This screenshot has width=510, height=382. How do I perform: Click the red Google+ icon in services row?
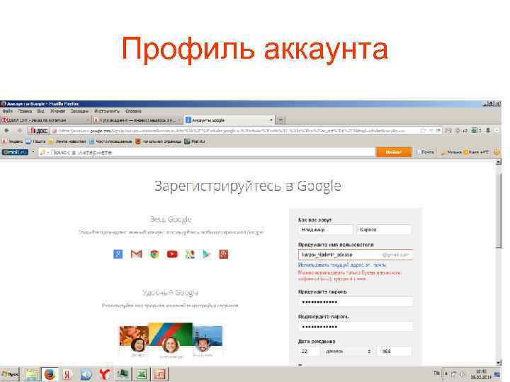coord(224,254)
